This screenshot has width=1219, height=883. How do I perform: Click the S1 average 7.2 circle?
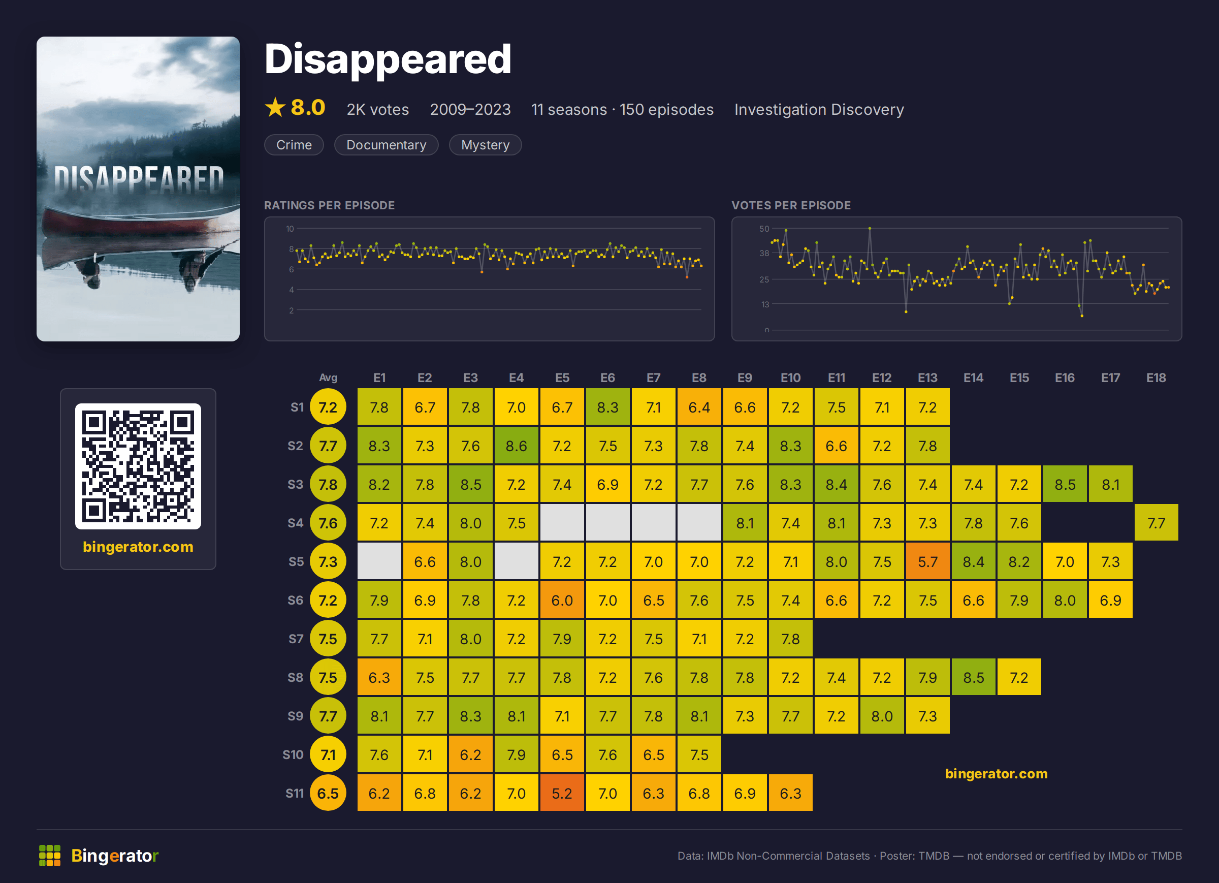[x=328, y=407]
